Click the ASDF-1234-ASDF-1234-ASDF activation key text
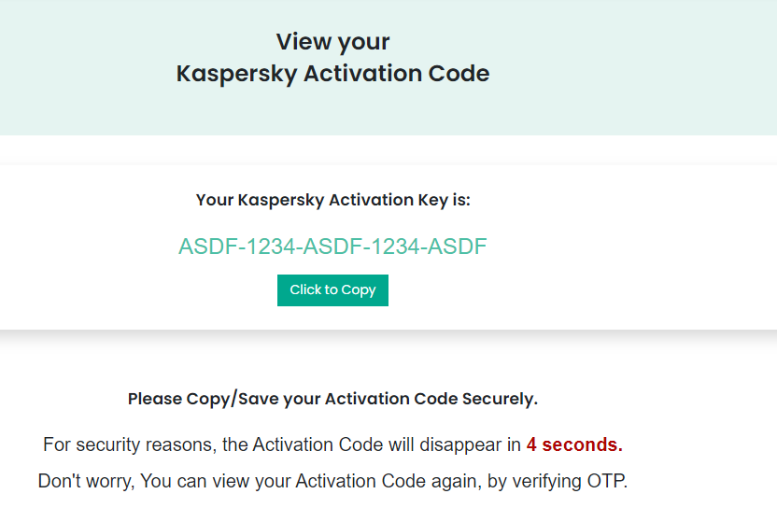Viewport: 777px width, 522px height. point(332,247)
